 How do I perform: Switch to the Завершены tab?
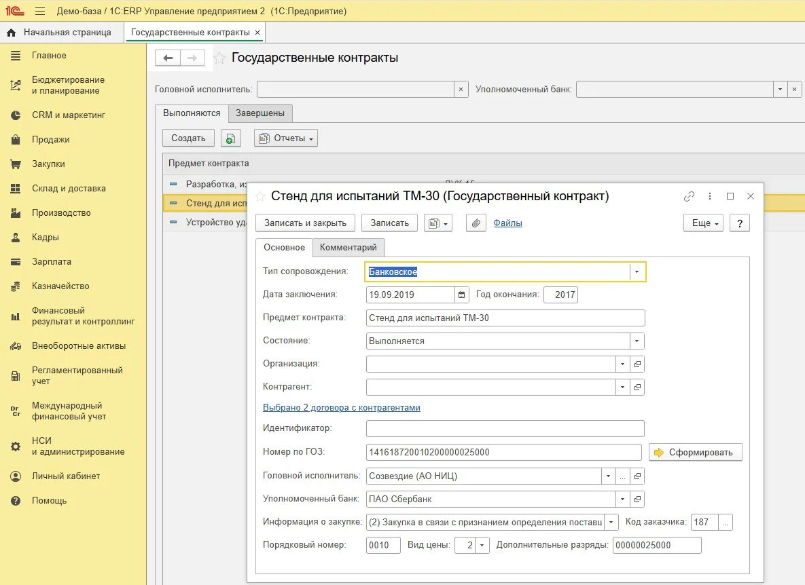(x=260, y=113)
